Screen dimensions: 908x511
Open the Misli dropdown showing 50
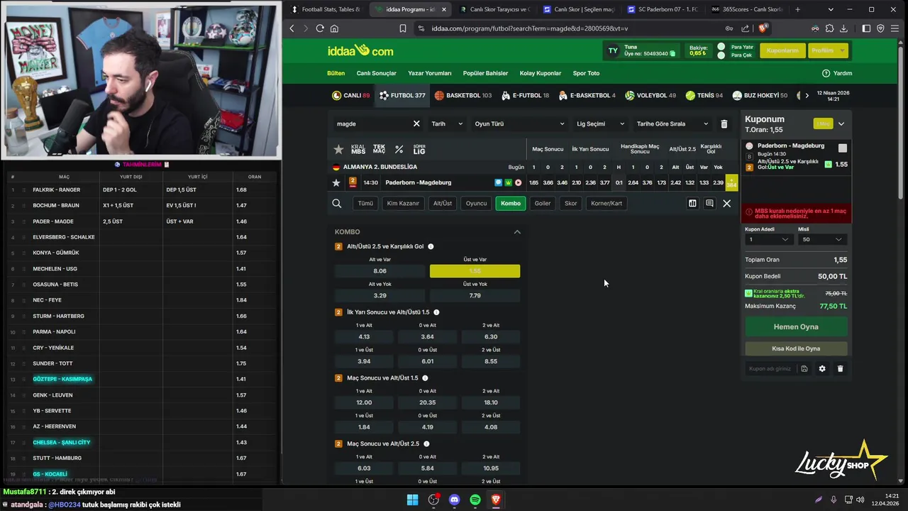tap(821, 240)
